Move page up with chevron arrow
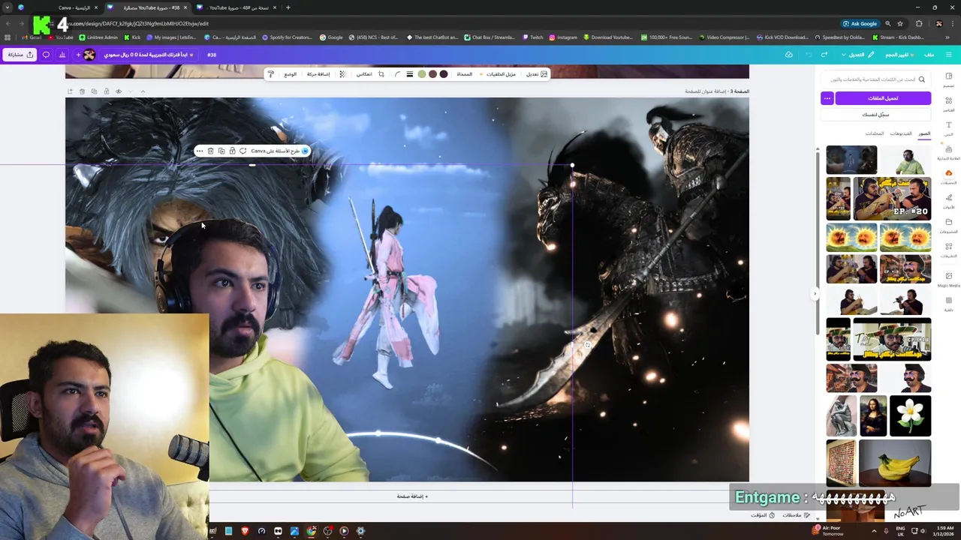Viewport: 961px width, 540px height. tap(143, 91)
